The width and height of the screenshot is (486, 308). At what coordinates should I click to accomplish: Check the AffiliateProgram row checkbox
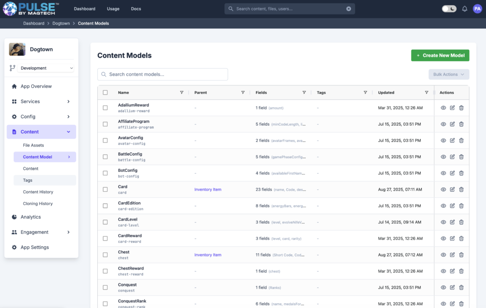coord(105,124)
